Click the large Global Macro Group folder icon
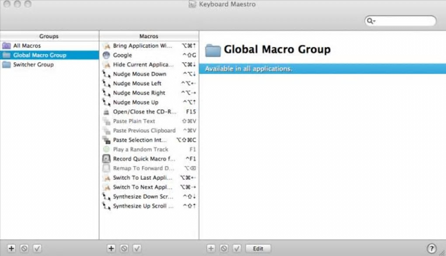 (213, 50)
